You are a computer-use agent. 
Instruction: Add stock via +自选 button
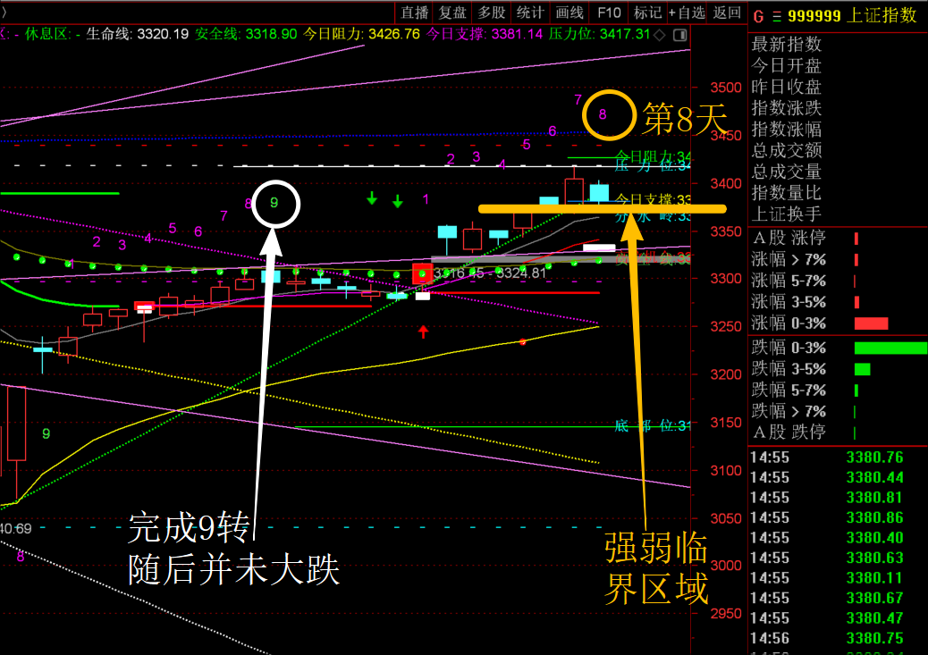click(688, 13)
